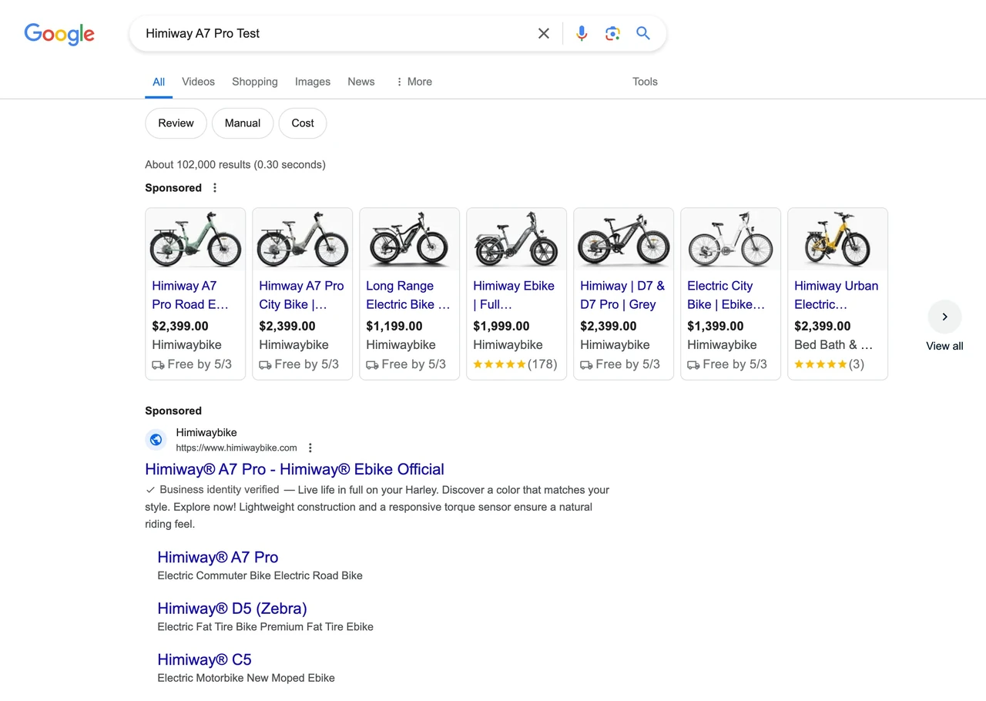Click Electric Motorbike New Moped Ebike description

point(246,678)
